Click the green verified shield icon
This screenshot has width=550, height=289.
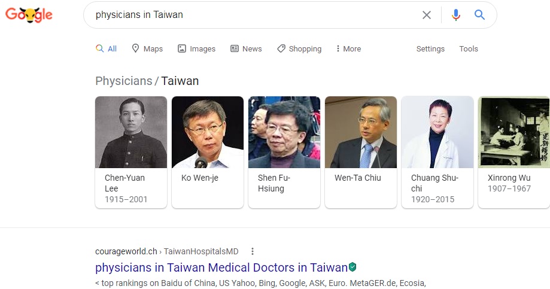tap(353, 267)
